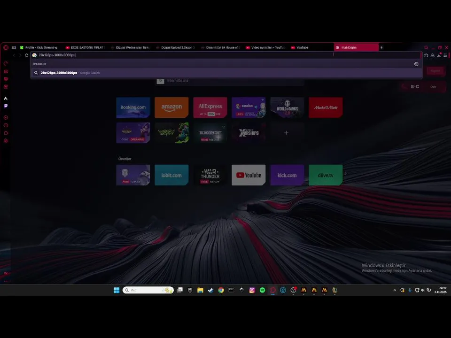Screen dimensions: 451x338
Task: Open the tile with CODE OPERAGX label
Action: click(x=133, y=133)
